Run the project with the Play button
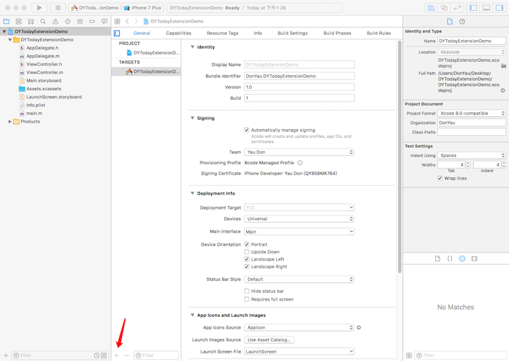The width and height of the screenshot is (509, 361). (x=39, y=8)
